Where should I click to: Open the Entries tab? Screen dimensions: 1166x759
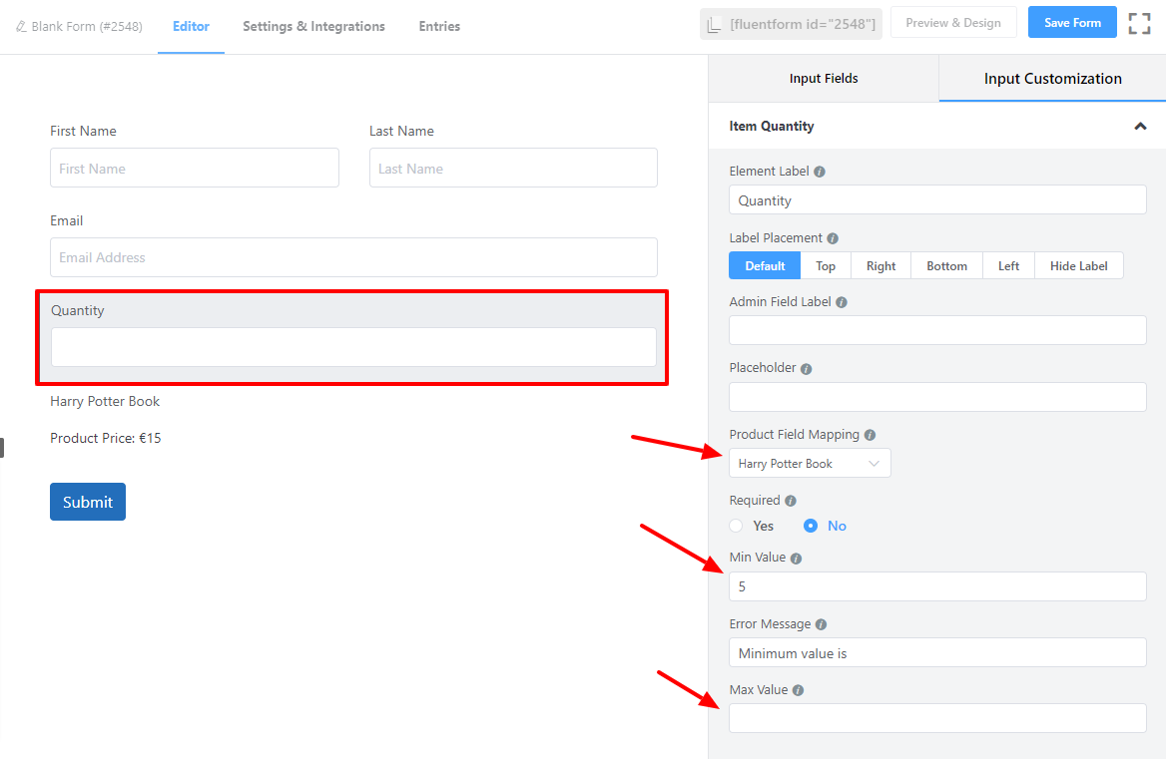pos(439,27)
